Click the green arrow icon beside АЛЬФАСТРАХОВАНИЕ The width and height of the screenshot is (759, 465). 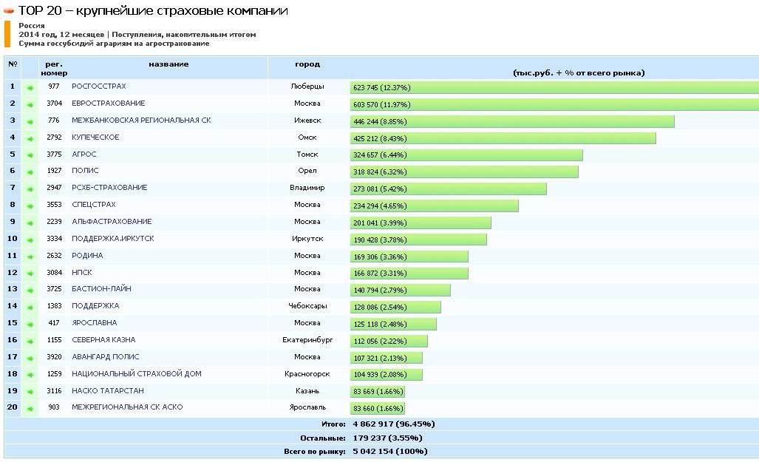click(x=30, y=223)
